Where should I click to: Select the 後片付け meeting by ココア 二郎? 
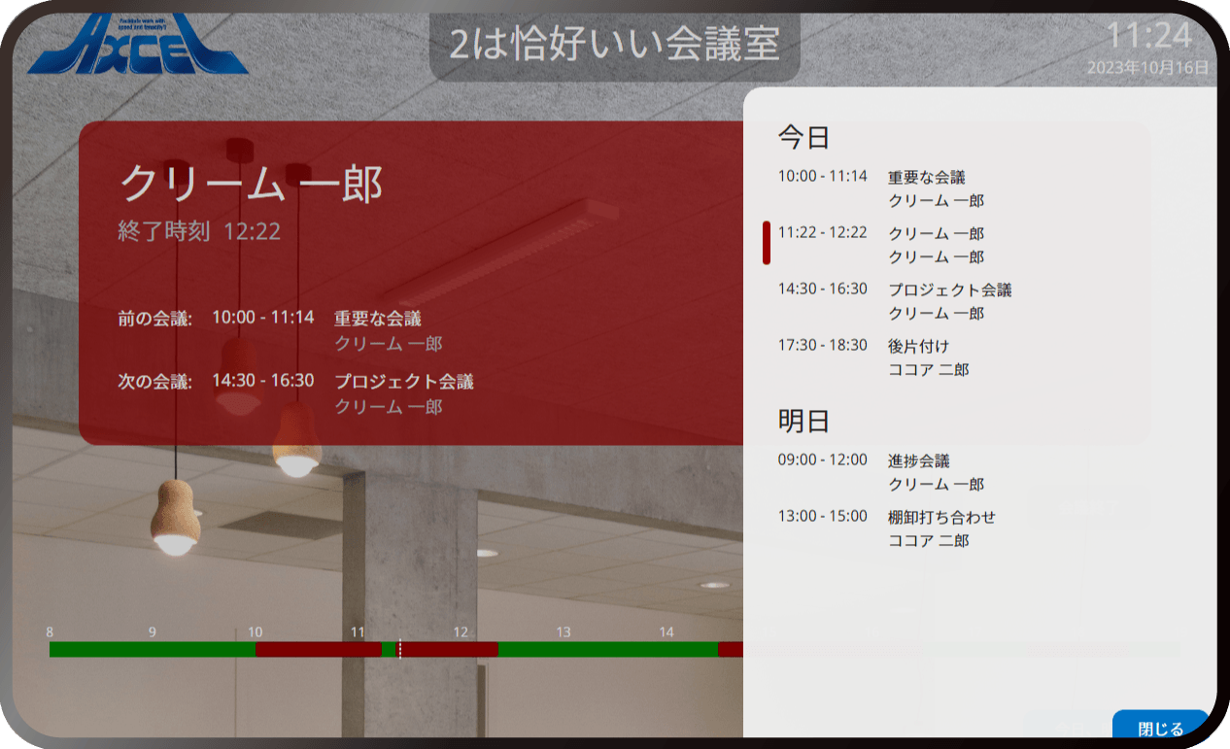click(x=923, y=357)
